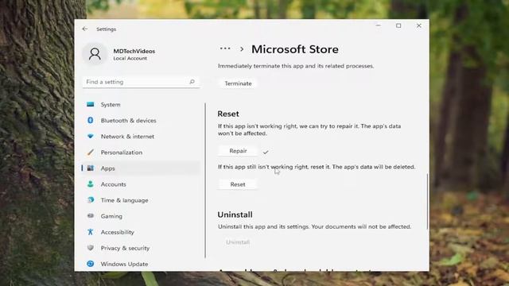Click the breadcrumb chevron arrow
This screenshot has height=286, width=509.
tap(242, 49)
